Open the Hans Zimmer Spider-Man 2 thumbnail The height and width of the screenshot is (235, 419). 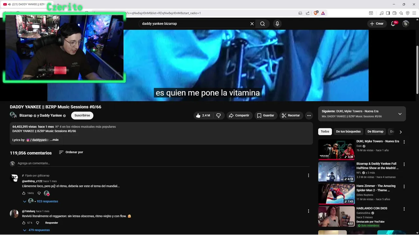click(x=336, y=194)
